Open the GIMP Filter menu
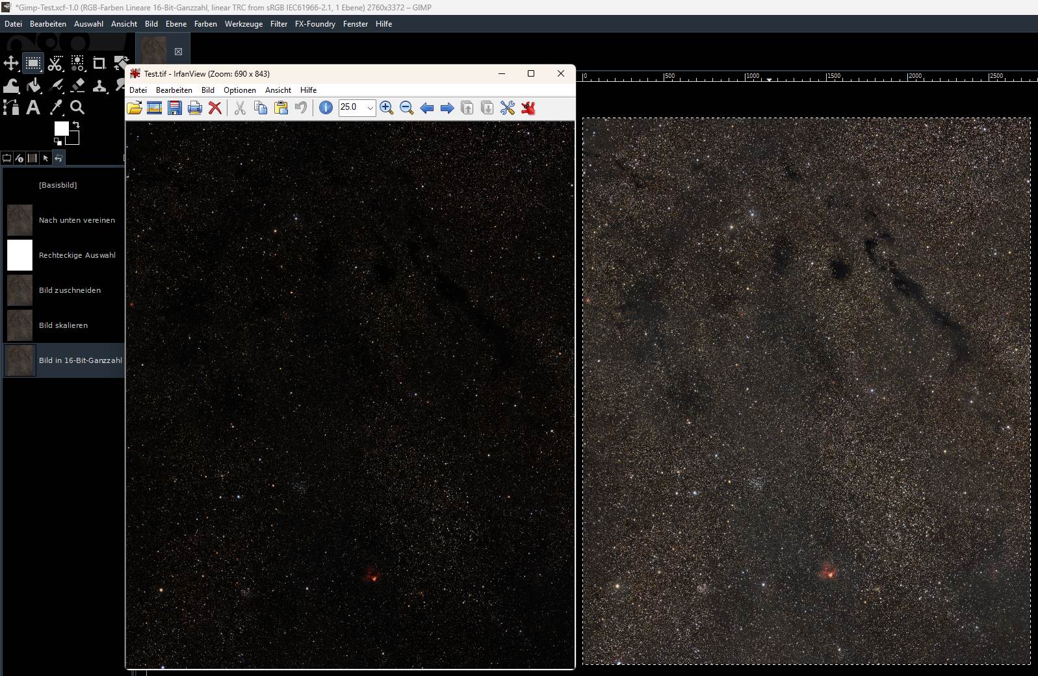The height and width of the screenshot is (676, 1038). (x=278, y=24)
